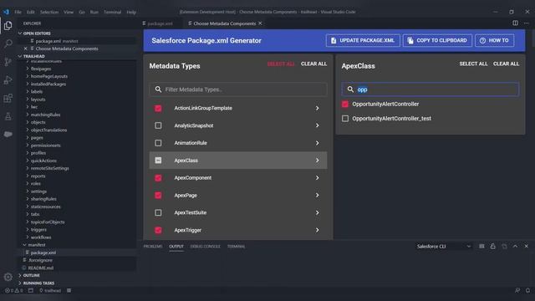The width and height of the screenshot is (535, 301).
Task: Open the Run and Debug view
Action: (8, 80)
